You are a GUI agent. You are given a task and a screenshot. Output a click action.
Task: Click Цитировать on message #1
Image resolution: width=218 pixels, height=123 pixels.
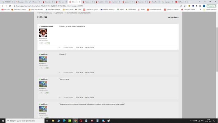pos(90,47)
